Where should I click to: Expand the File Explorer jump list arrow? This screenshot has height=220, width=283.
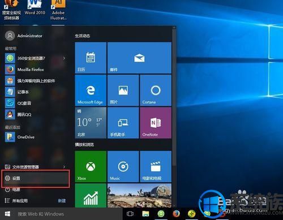tap(65, 167)
